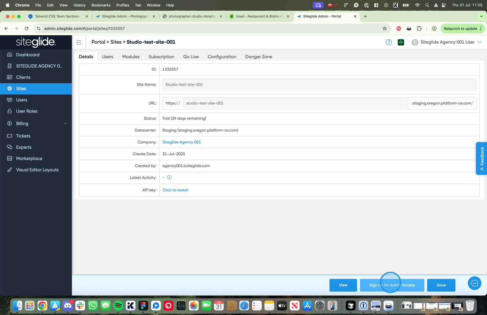Bookmark this page with the star icon
The width and height of the screenshot is (487, 315).
[385, 29]
